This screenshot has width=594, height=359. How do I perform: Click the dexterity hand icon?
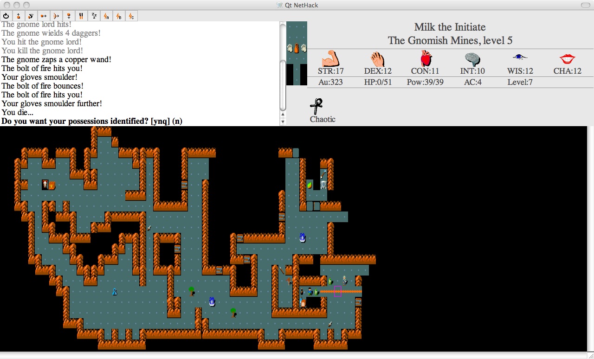click(379, 59)
